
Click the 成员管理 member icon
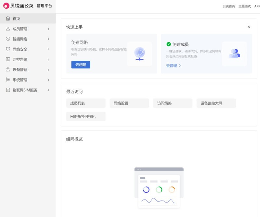7,29
